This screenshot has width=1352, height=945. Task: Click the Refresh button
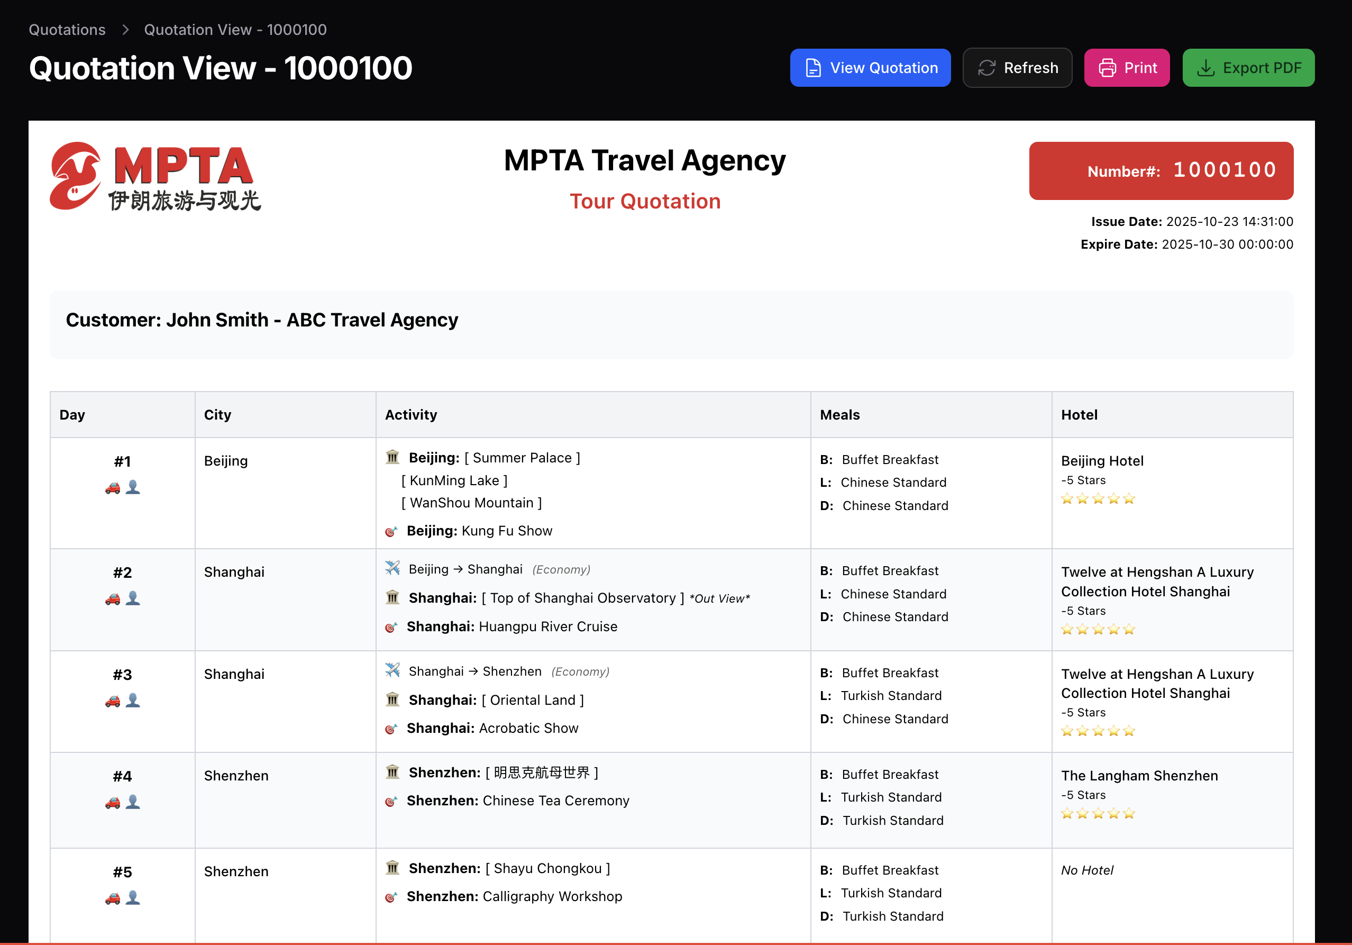click(x=1017, y=68)
